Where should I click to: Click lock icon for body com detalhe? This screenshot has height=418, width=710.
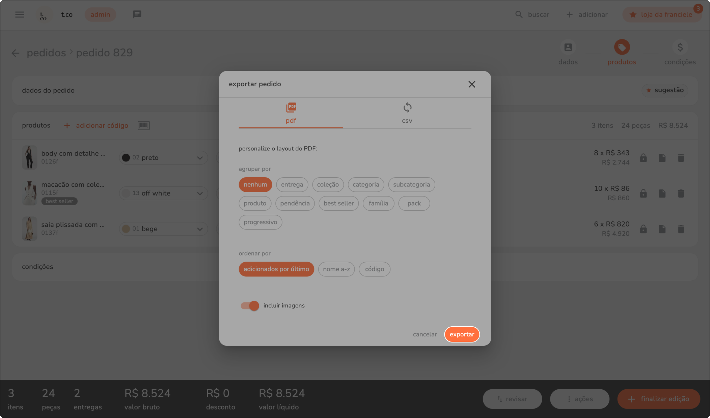[643, 158]
